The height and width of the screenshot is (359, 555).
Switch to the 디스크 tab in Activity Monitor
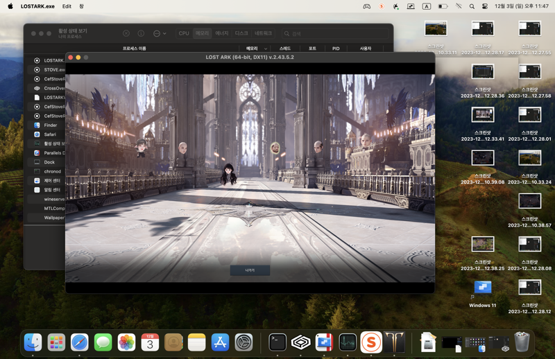tap(241, 33)
